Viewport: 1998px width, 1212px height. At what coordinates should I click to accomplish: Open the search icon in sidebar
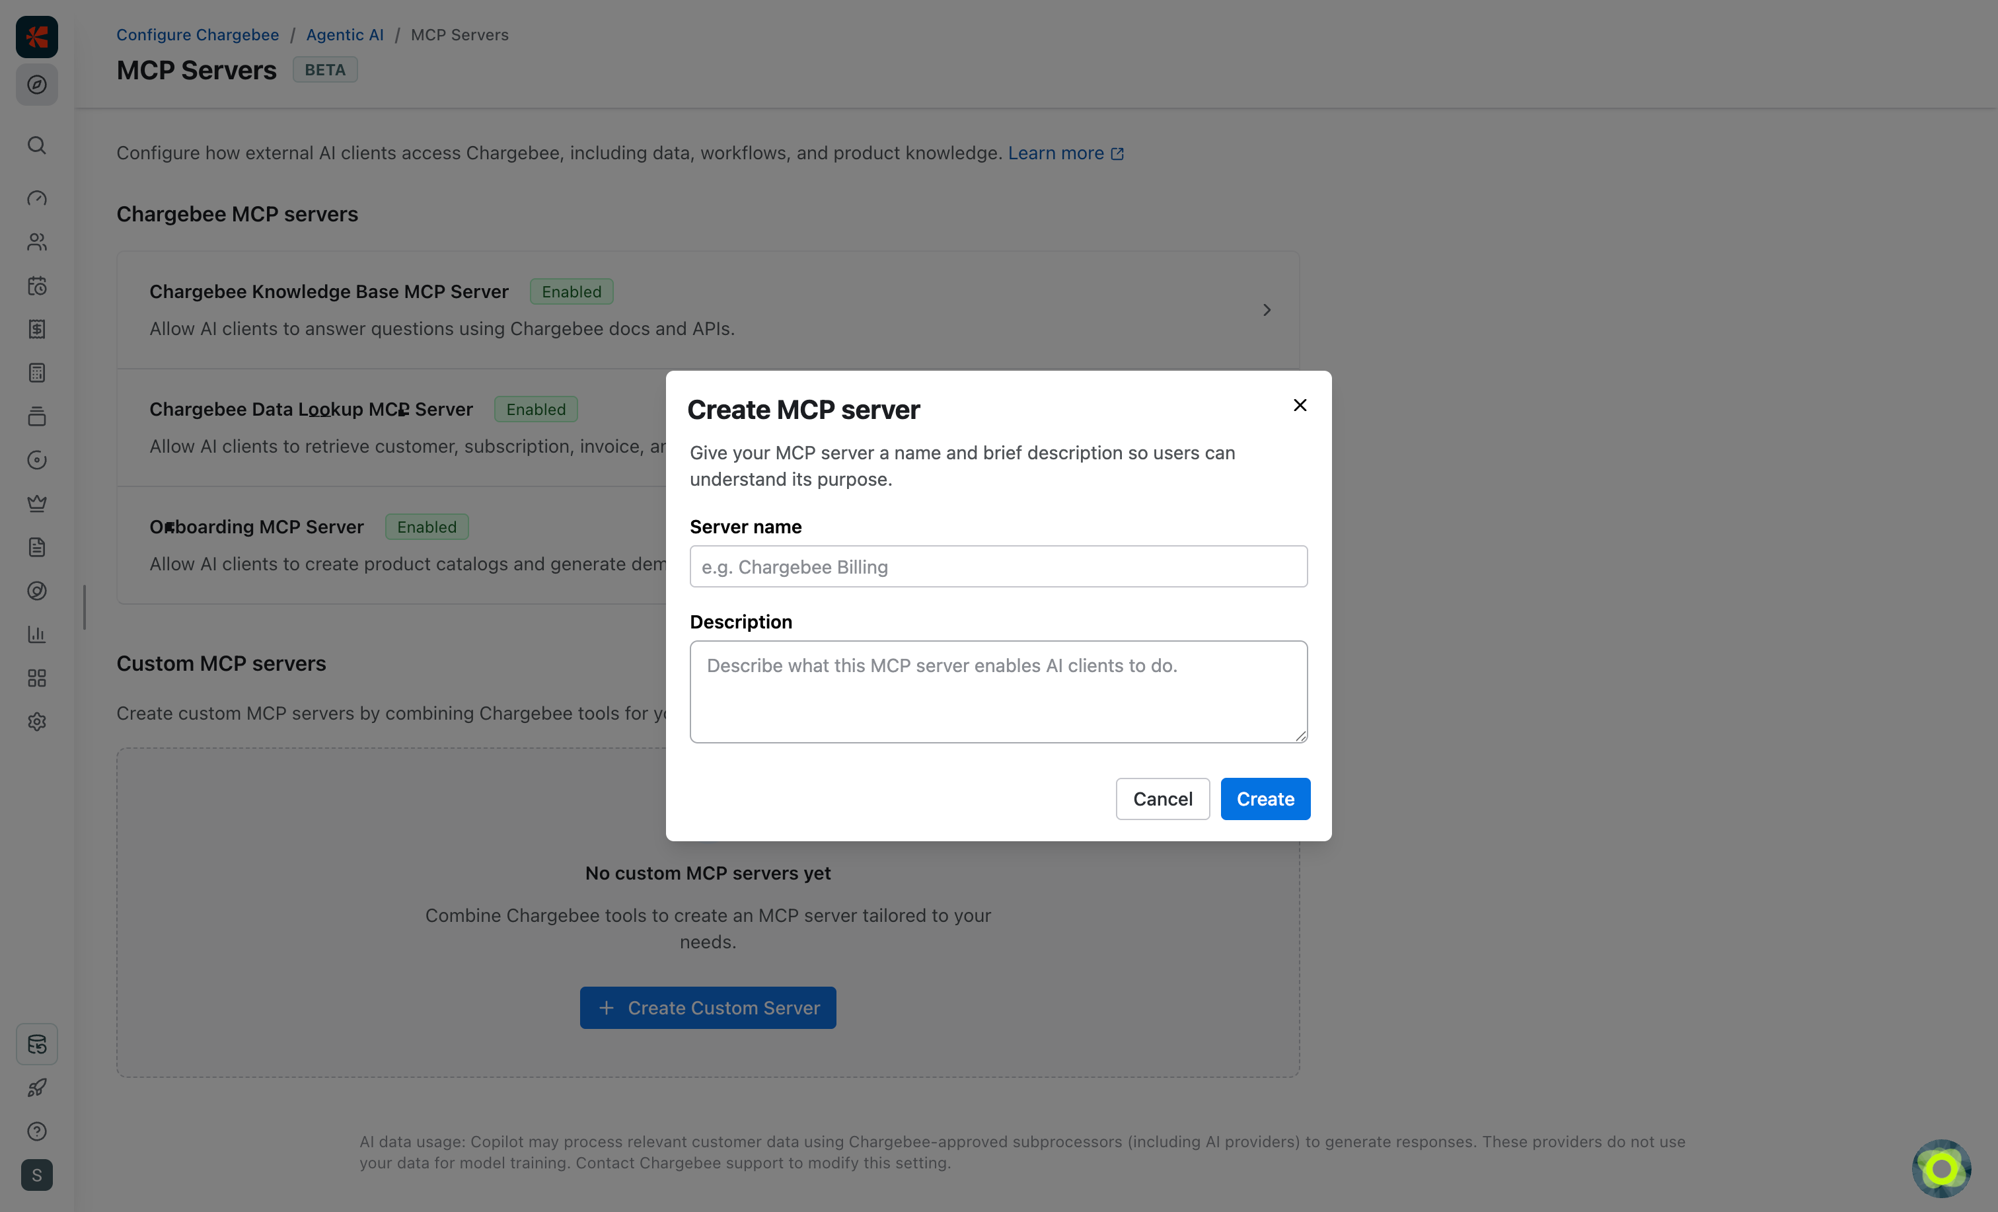click(36, 145)
